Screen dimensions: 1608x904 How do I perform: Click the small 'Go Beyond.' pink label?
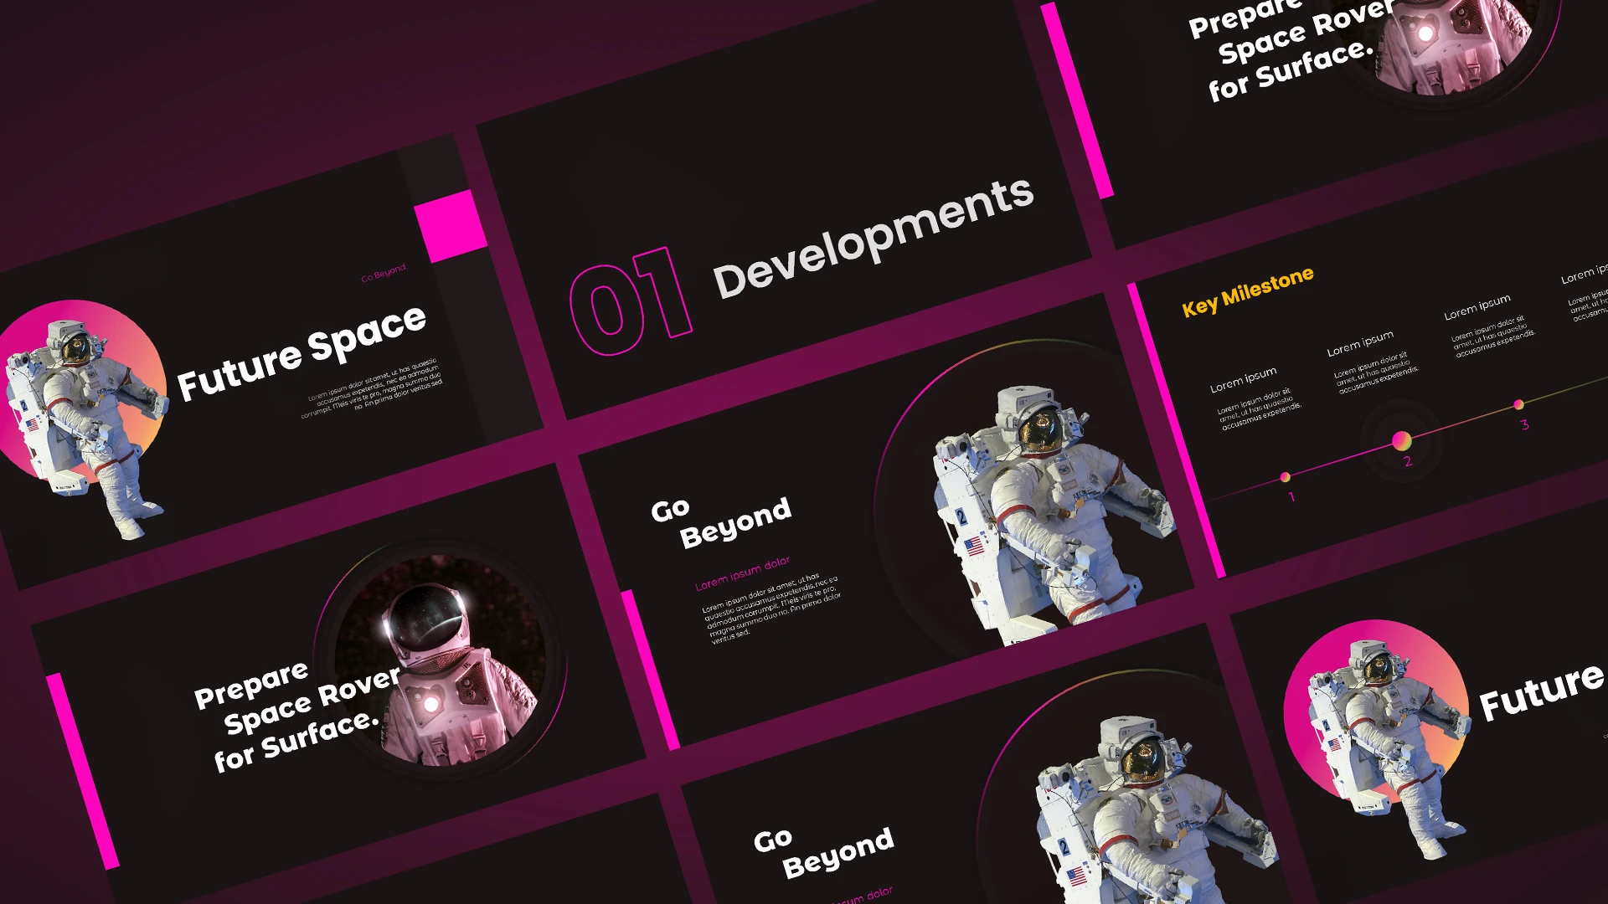pyautogui.click(x=384, y=273)
